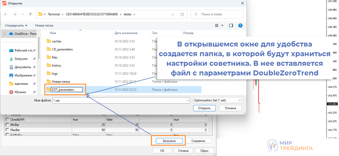Select OneDrive - Personal in sidebar

(x=22, y=34)
